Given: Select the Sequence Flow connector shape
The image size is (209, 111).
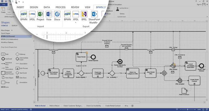Looking at the screenshot, I should click(x=3, y=64).
